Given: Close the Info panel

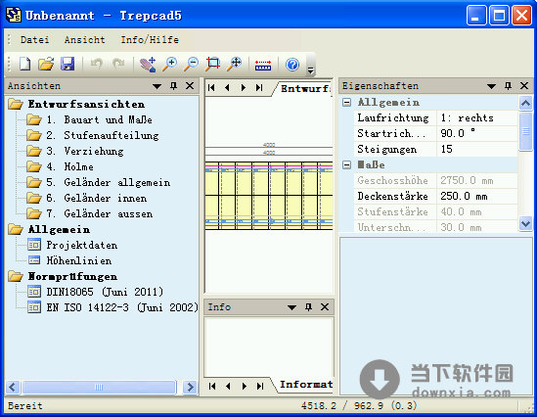Looking at the screenshot, I should 325,307.
